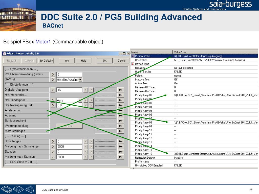259x194 pixels.
Task: Click the PCD Alarmverwaltung index field
Action: pos(69,75)
